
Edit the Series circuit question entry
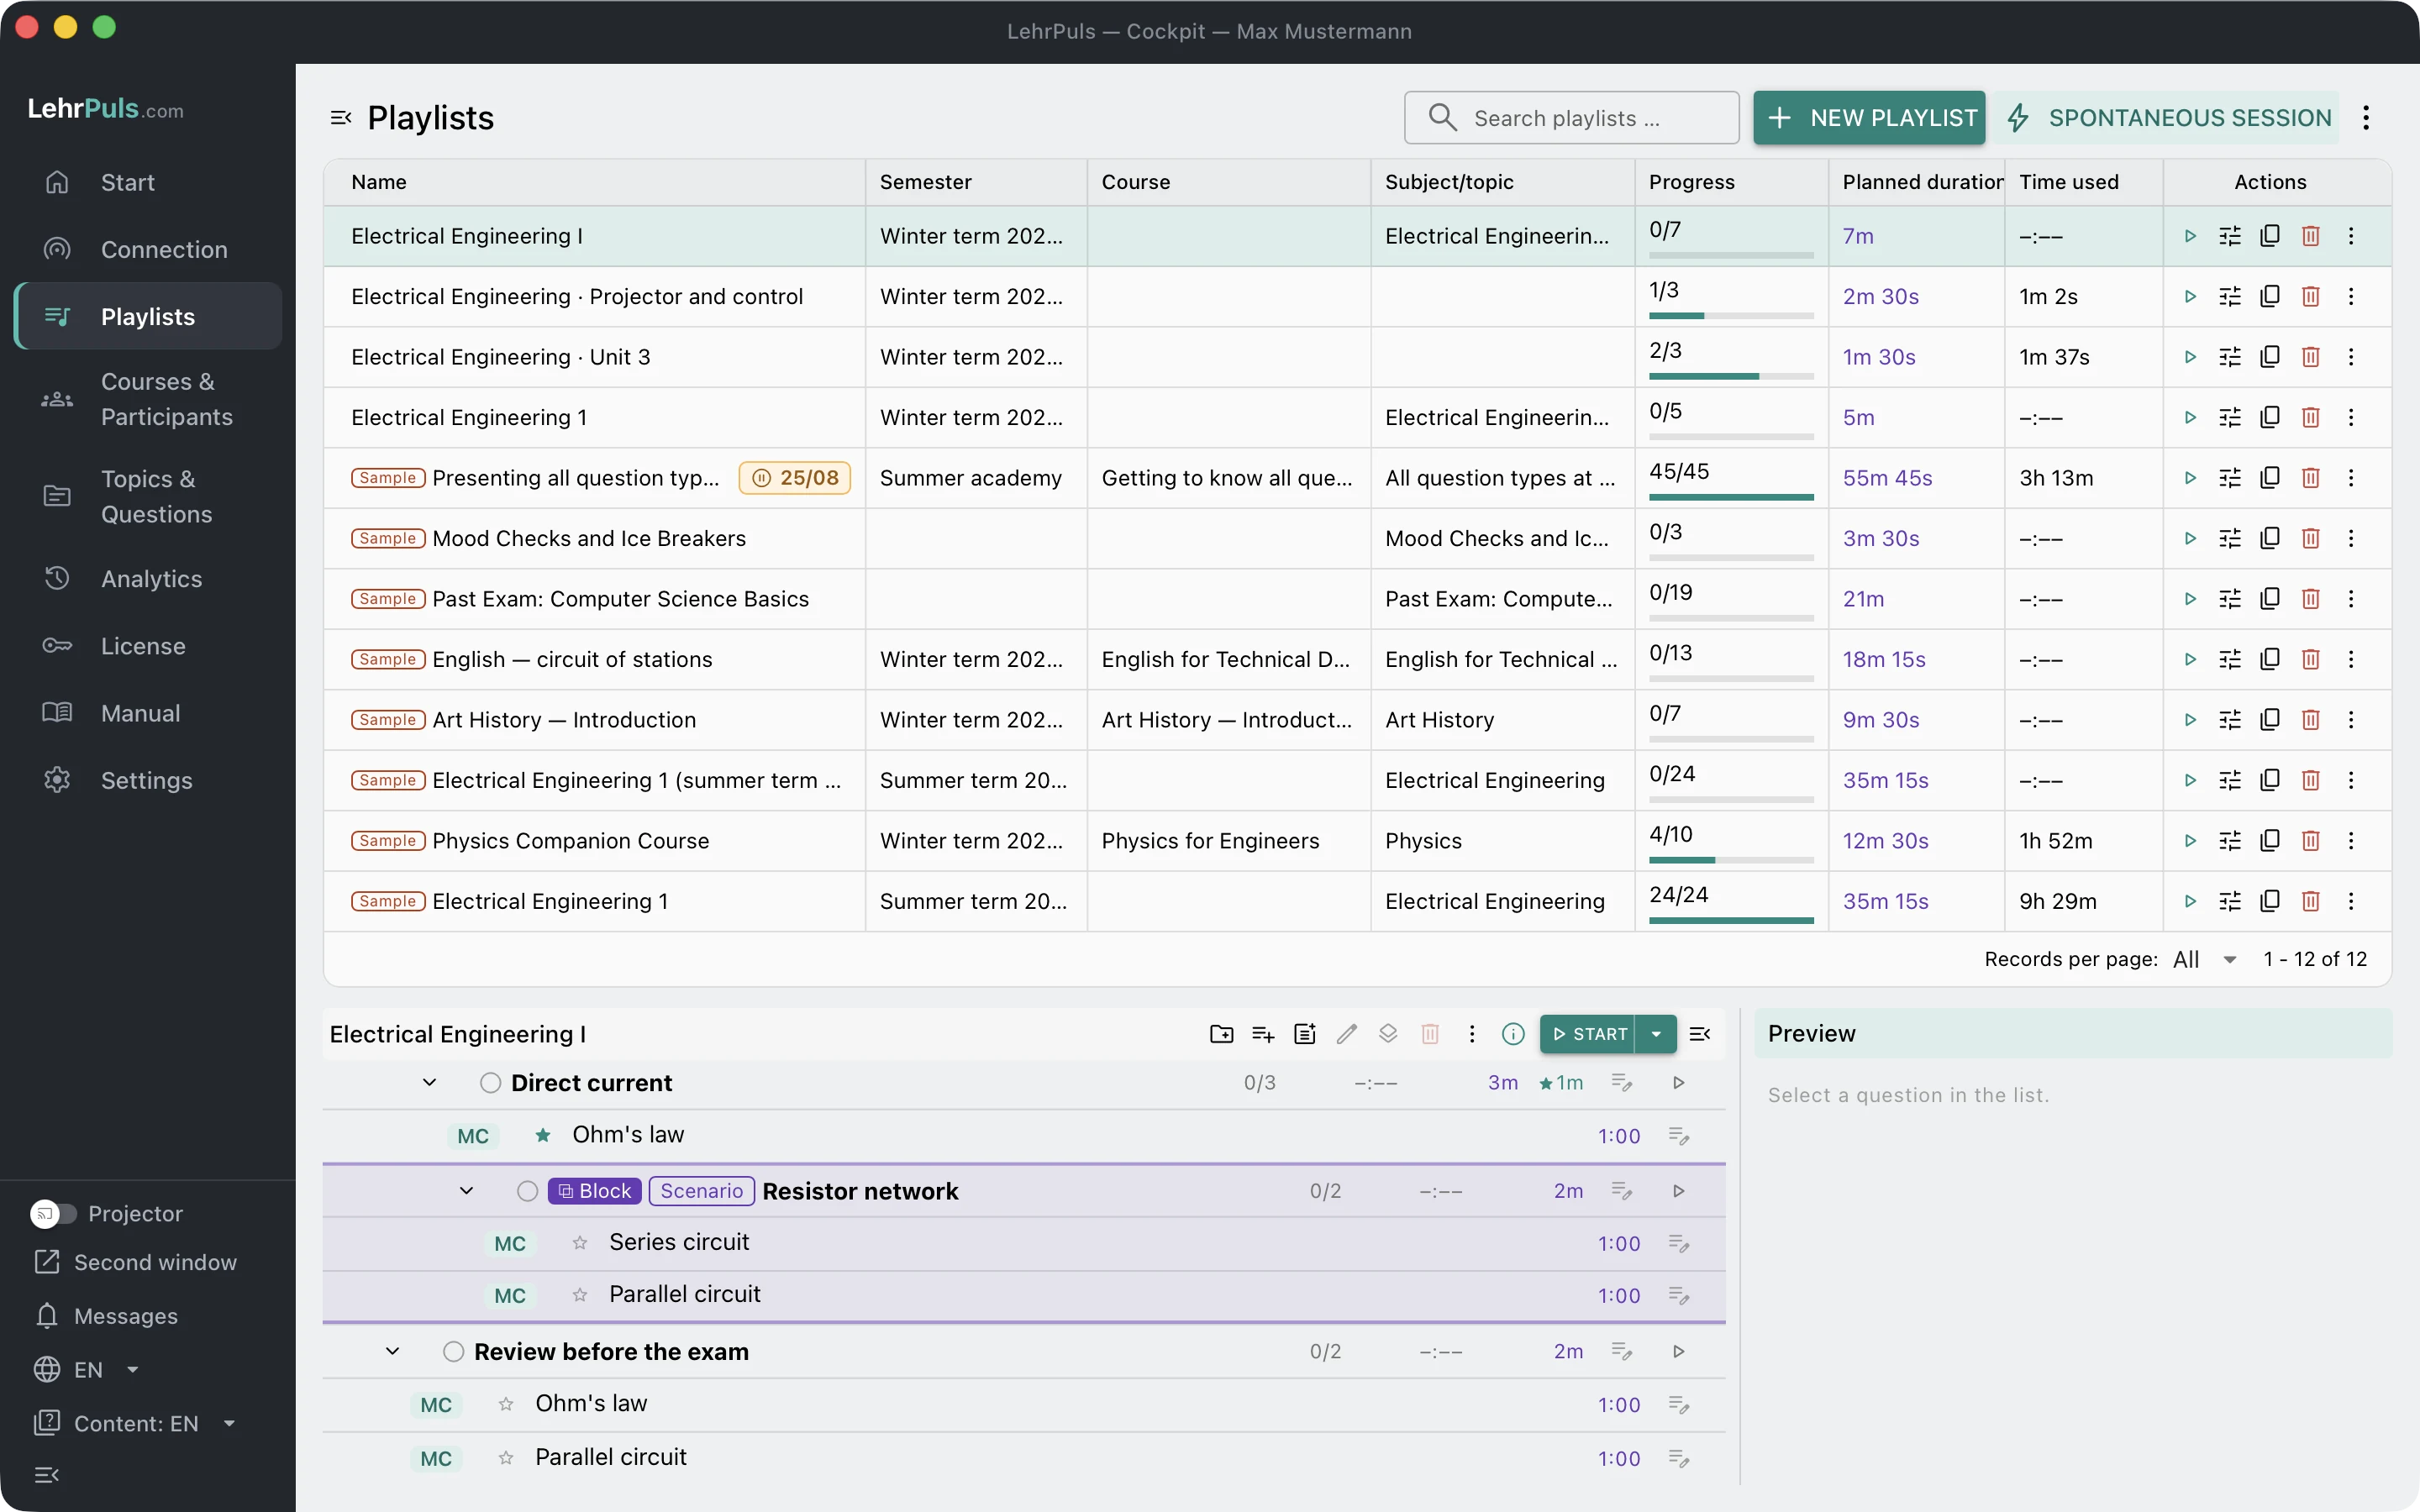tap(1679, 1243)
